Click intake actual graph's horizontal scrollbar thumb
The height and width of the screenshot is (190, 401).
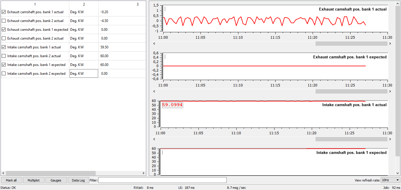tap(351, 139)
